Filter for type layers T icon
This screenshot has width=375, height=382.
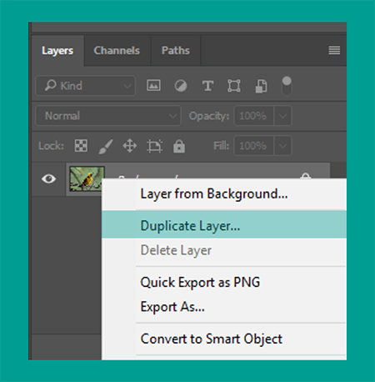(207, 86)
